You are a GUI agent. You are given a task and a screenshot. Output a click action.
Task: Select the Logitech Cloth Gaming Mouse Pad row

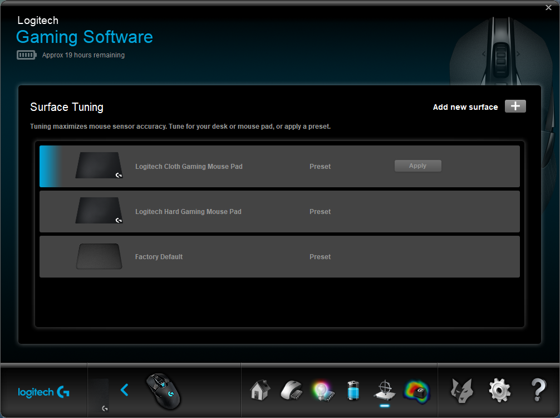(x=279, y=166)
